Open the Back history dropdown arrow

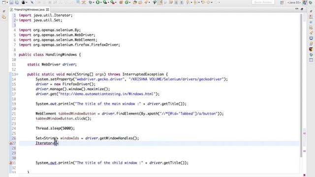coord(212,2)
